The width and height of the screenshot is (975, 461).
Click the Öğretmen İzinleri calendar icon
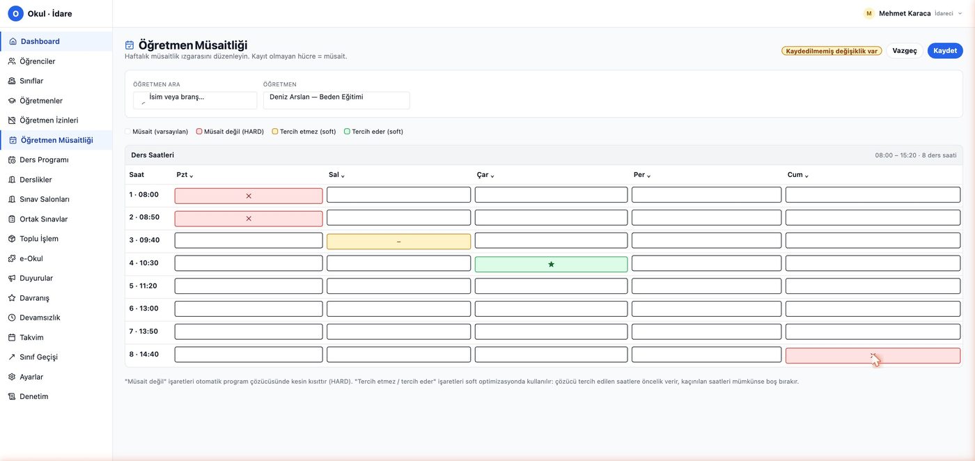pos(12,120)
